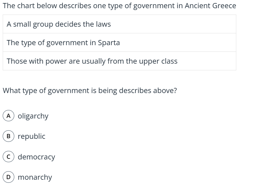259x187 pixels.
Task: Pick the democracy answer label
Action: tap(36, 157)
